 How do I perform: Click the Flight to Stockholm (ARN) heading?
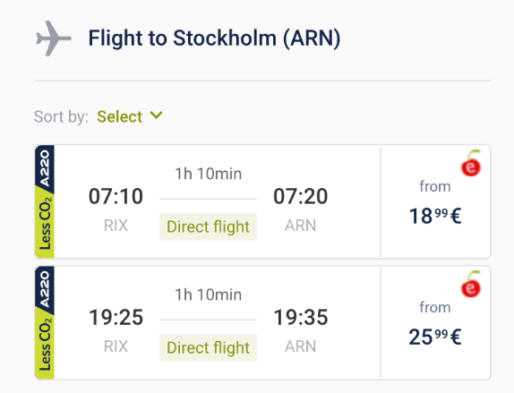[214, 38]
